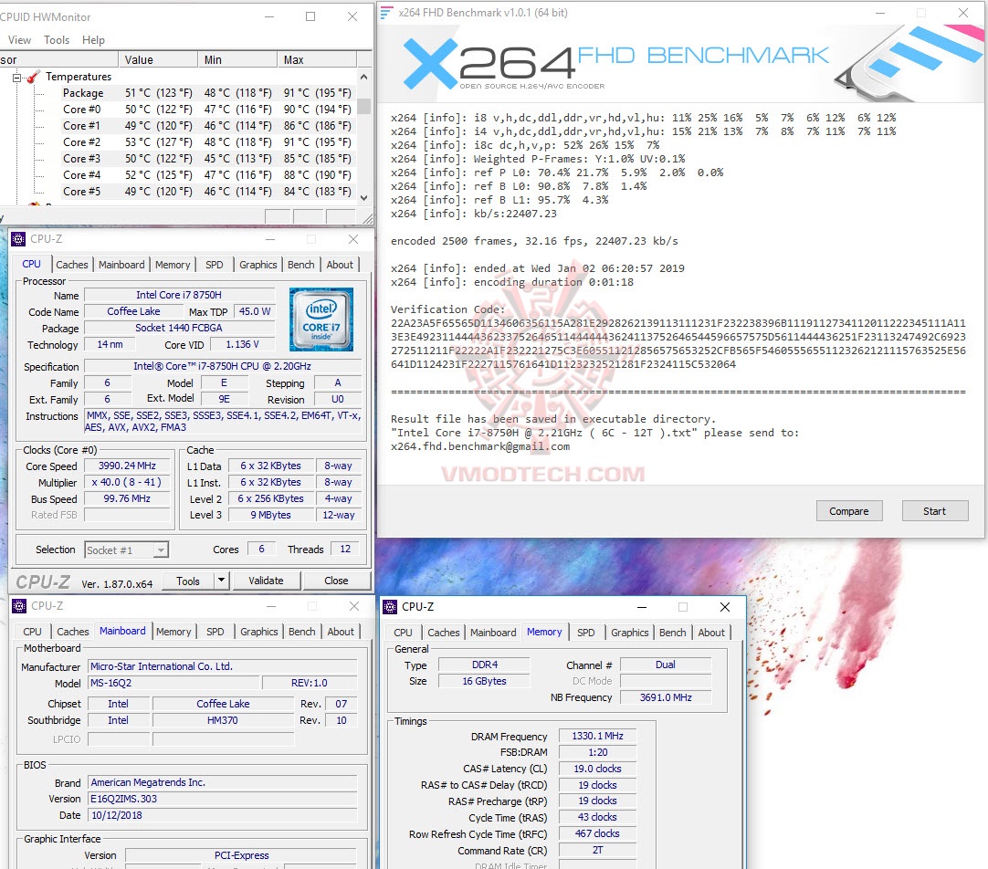988x869 pixels.
Task: Switch to About tab in top CPU-Z window
Action: click(340, 265)
